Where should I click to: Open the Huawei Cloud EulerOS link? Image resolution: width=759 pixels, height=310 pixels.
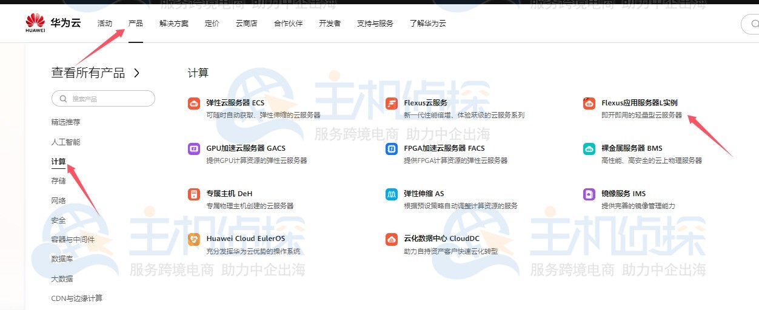[246, 239]
